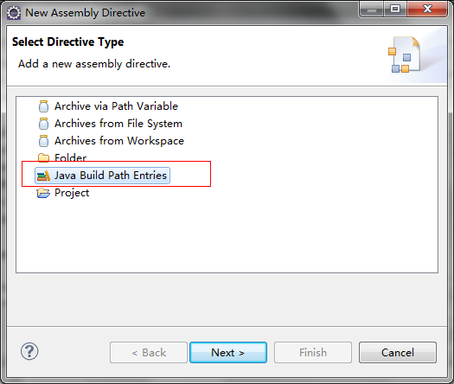Choose Archives from Workspace option
This screenshot has width=454, height=384.
(x=119, y=141)
